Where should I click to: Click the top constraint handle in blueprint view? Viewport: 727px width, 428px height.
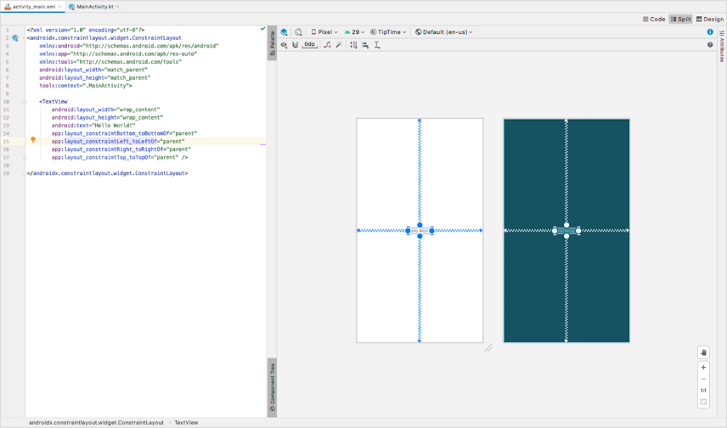click(566, 225)
